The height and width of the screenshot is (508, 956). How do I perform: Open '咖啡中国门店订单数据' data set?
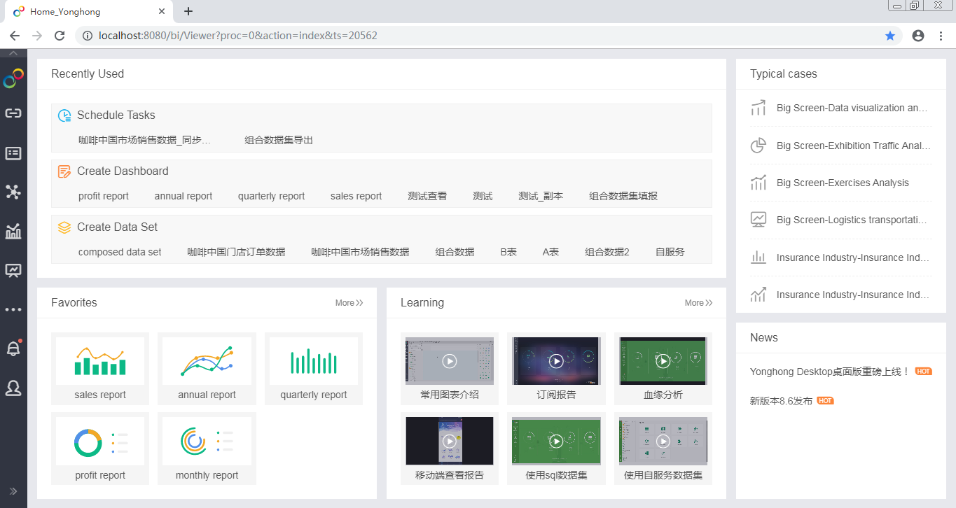(236, 252)
